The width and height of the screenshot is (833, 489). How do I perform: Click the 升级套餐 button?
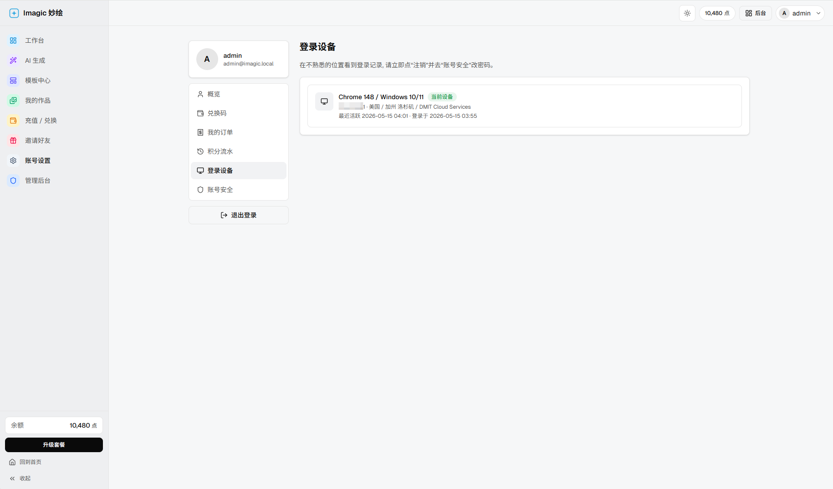coord(54,445)
